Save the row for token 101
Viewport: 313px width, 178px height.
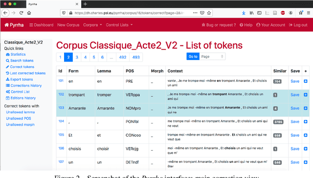(295, 81)
